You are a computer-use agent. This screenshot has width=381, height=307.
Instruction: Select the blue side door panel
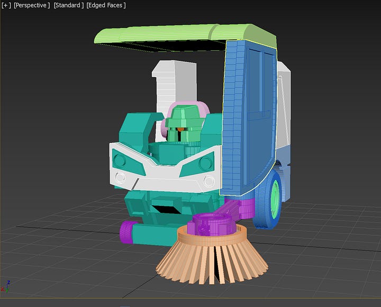[249, 116]
